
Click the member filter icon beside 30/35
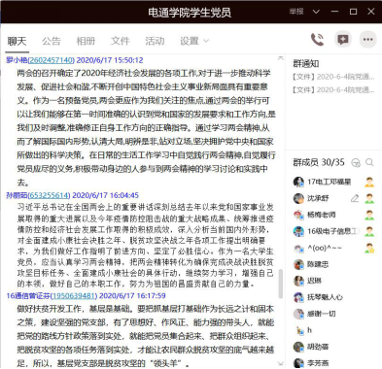[356, 162]
